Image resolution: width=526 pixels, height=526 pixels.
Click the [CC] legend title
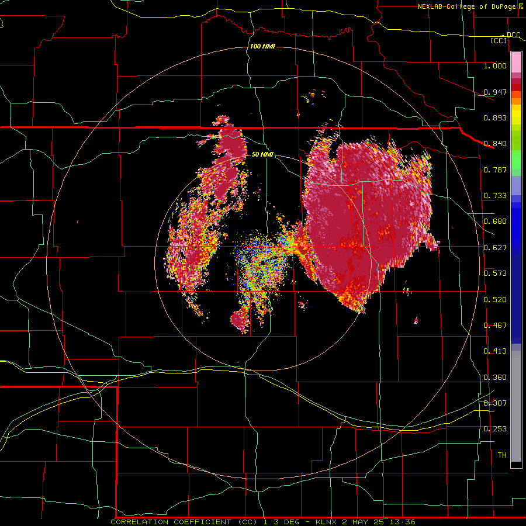coord(499,40)
